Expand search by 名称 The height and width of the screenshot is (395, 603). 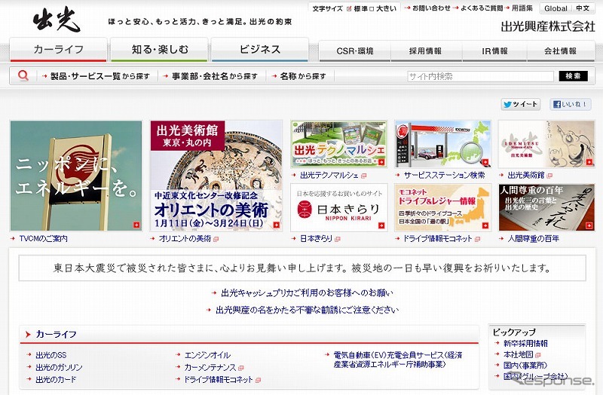tap(301, 76)
